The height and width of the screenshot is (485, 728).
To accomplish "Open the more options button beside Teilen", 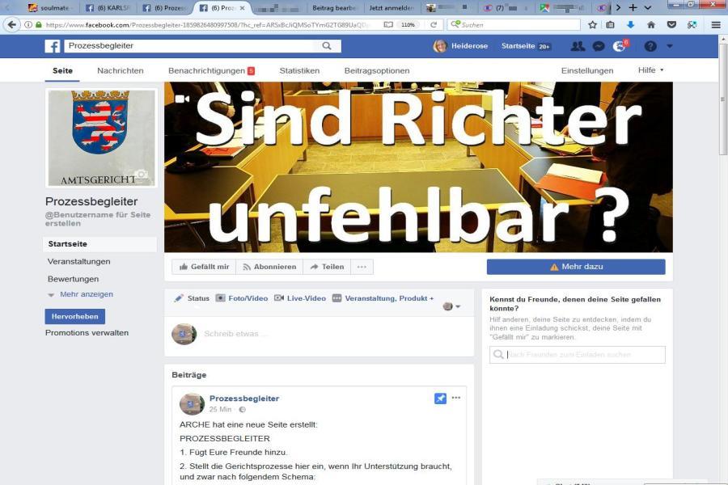I will click(362, 267).
